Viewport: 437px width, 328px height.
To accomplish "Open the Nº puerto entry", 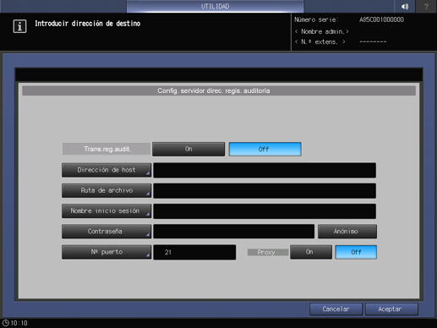I will [107, 252].
